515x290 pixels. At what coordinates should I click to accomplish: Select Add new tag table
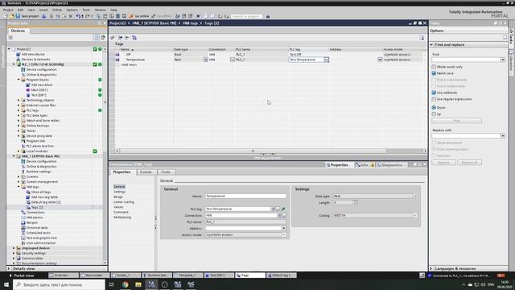coord(44,197)
